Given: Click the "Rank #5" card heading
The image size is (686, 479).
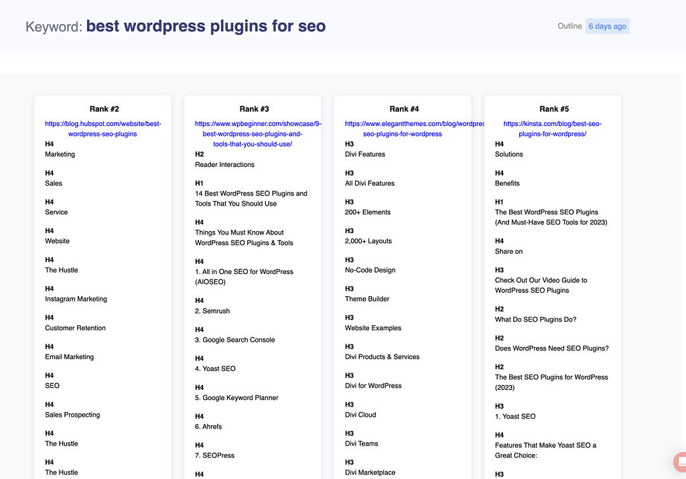Looking at the screenshot, I should point(554,109).
